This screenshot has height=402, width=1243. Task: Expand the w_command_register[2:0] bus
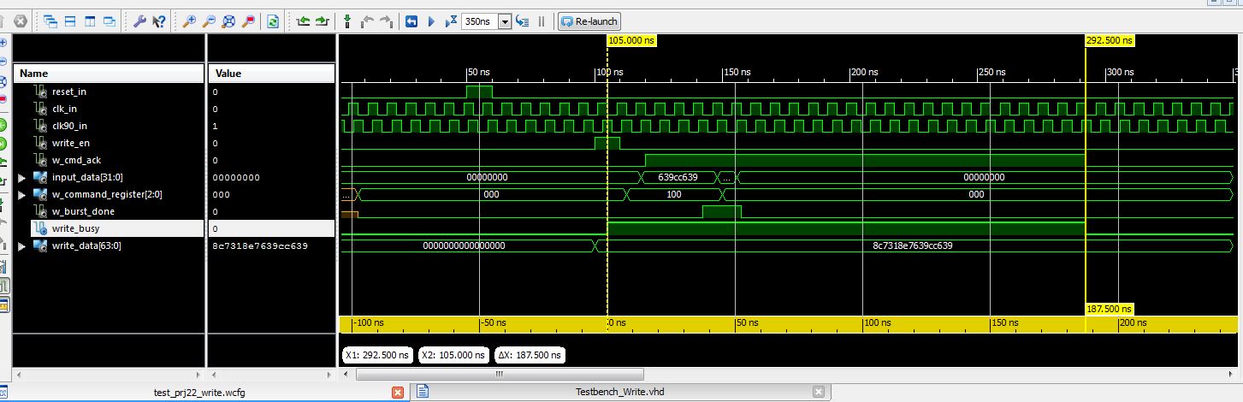(x=22, y=194)
